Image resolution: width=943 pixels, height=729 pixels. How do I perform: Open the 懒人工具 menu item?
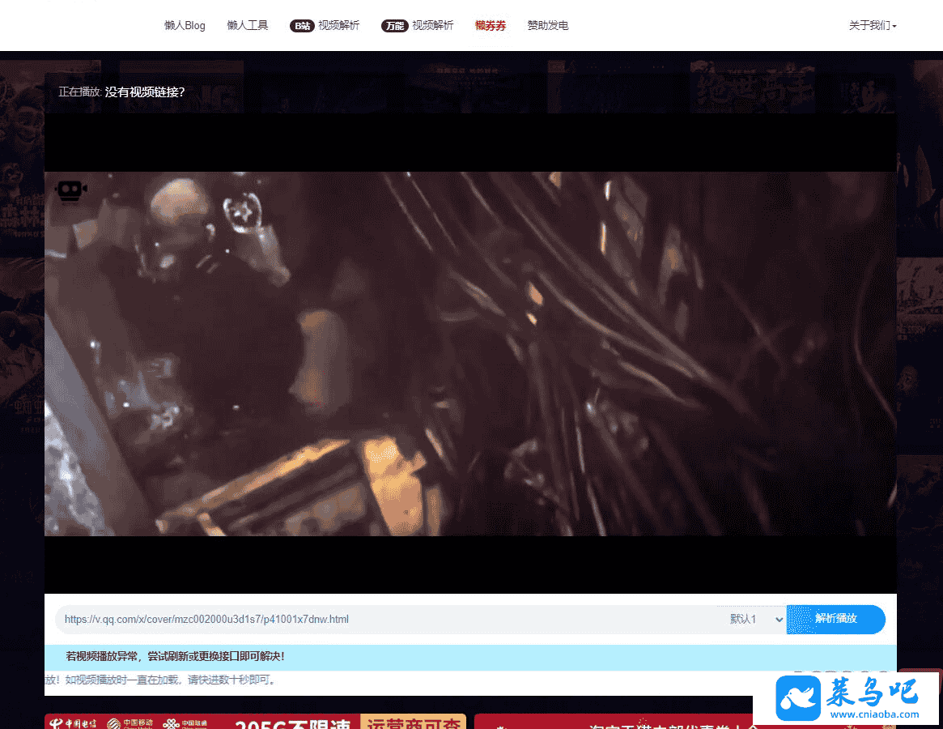(x=247, y=25)
